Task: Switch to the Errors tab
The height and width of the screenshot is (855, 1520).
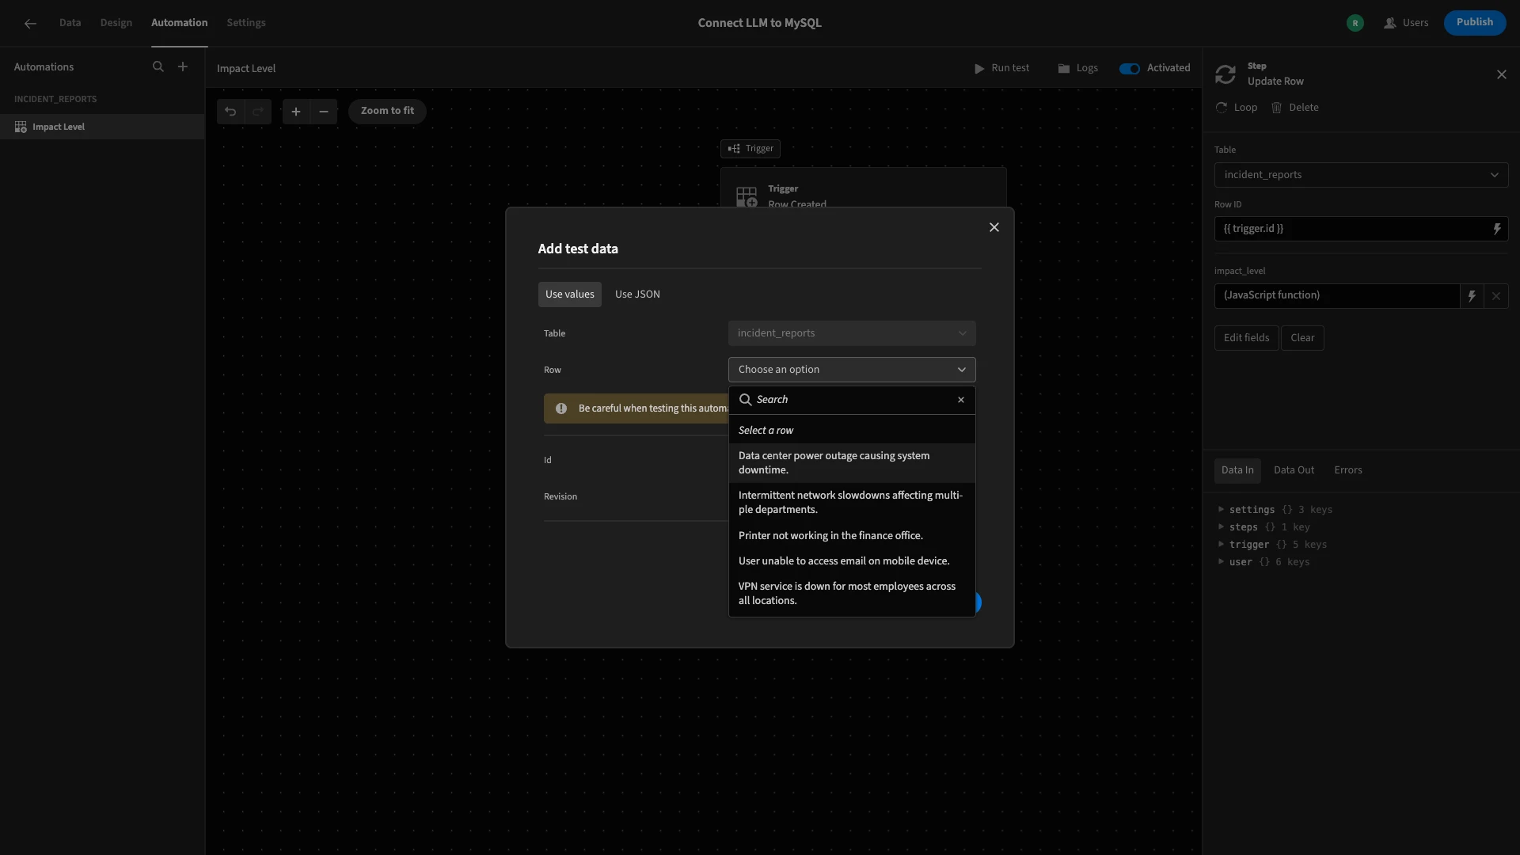Action: click(1348, 470)
